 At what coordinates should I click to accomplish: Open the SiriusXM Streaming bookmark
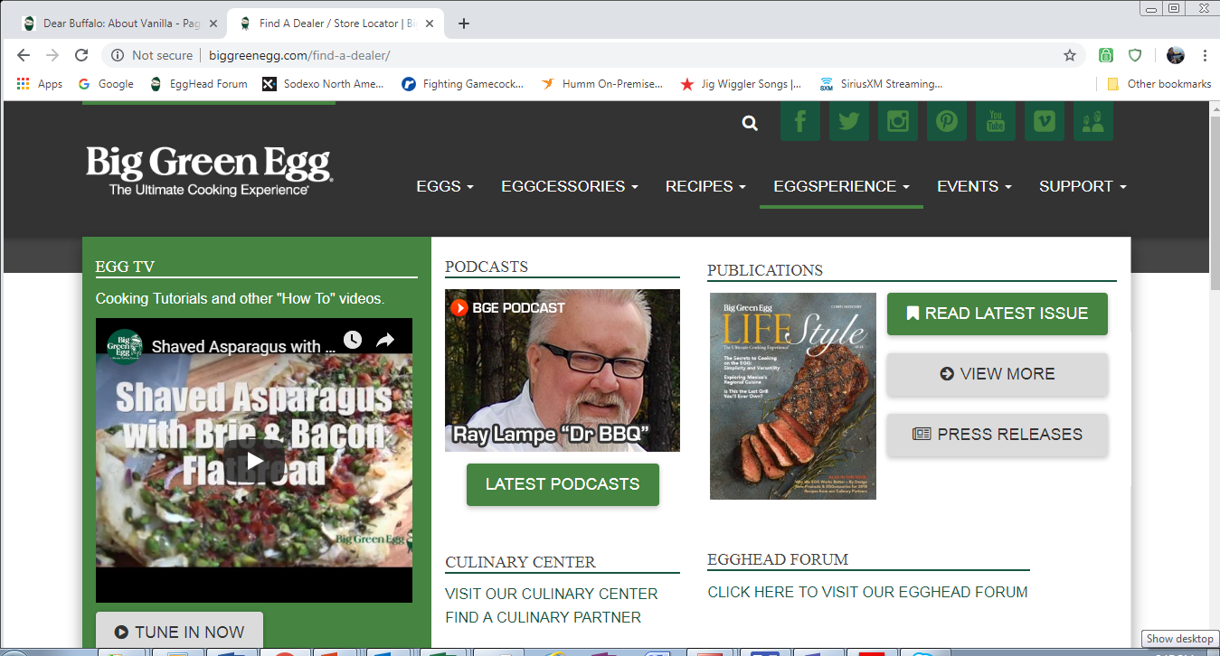(881, 84)
